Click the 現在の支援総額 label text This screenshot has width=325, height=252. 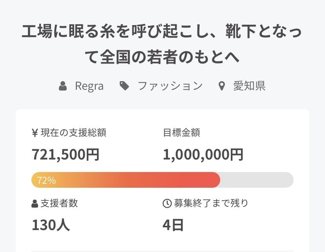(x=73, y=133)
